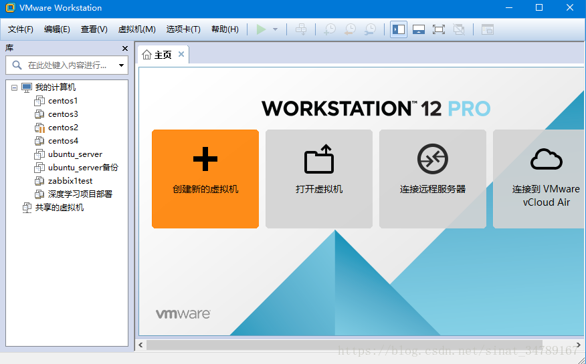Click Send Ctrl+Alt+Del toolbar icon
Image resolution: width=586 pixels, height=364 pixels.
click(x=301, y=29)
